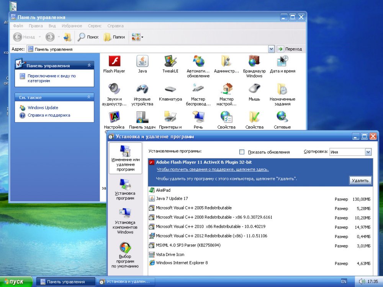Image resolution: width=383 pixels, height=287 pixels.
Task: Select Выбор программ по умолчанию sidebar button
Action: click(125, 255)
